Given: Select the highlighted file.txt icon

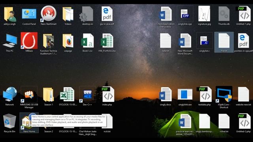Looking at the screenshot, I should pyautogui.click(x=224, y=42).
